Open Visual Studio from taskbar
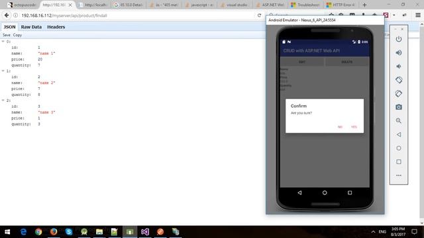Screen dimensions: 424x238 tap(145, 232)
